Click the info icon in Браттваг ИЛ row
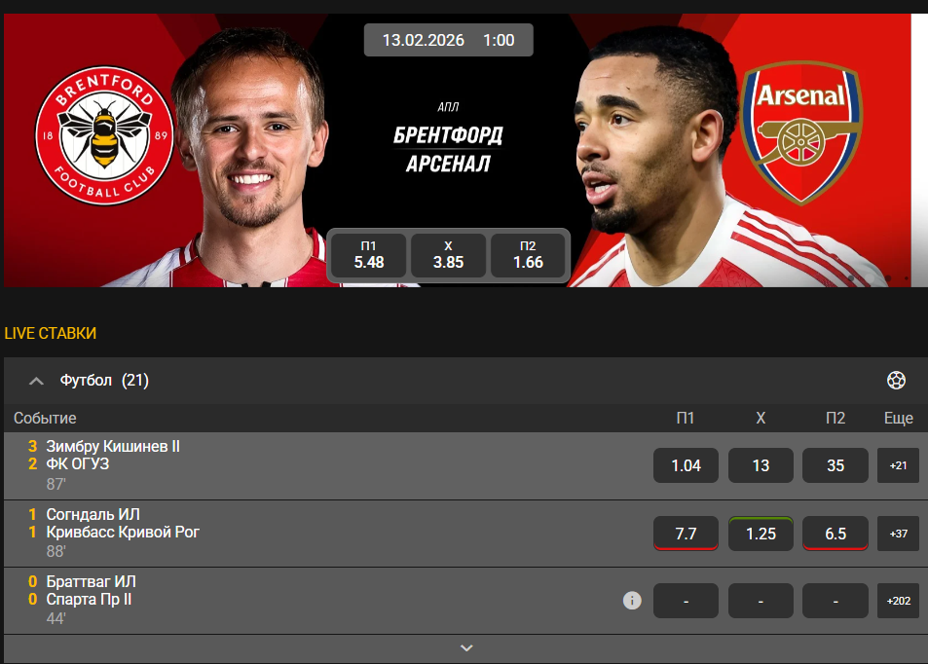This screenshot has width=928, height=664. point(632,601)
